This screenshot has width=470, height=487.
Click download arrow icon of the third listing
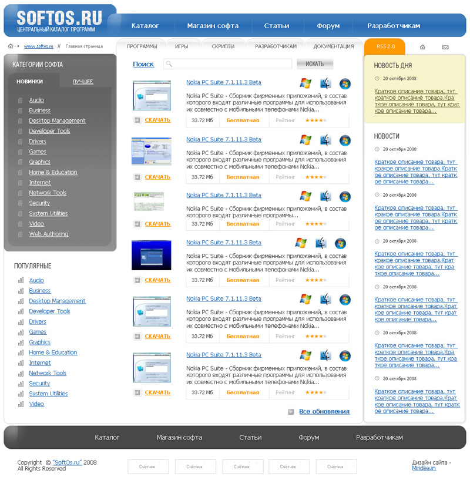point(137,224)
